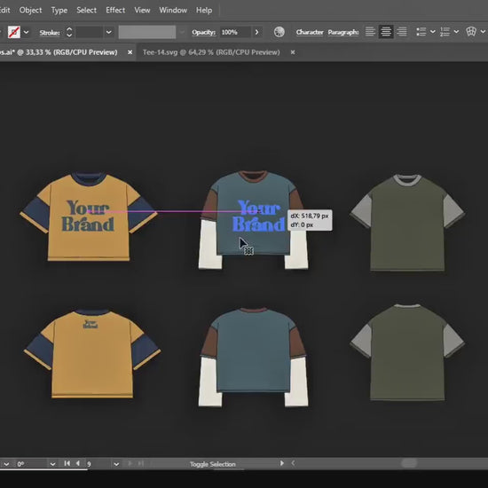Click the olive green back t-shirt

[407, 352]
